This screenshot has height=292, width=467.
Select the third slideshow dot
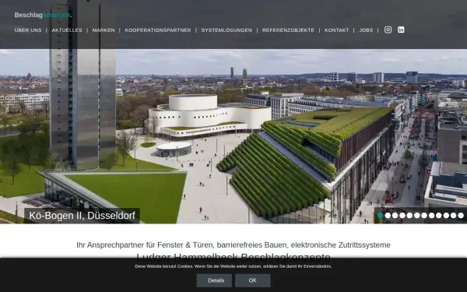tap(395, 215)
